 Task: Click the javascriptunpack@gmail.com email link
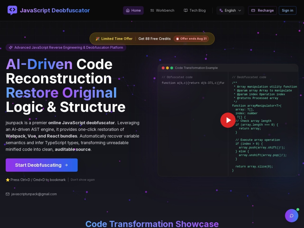tap(34, 194)
